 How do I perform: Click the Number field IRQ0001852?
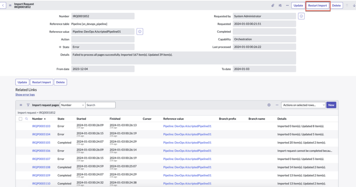click(103, 16)
